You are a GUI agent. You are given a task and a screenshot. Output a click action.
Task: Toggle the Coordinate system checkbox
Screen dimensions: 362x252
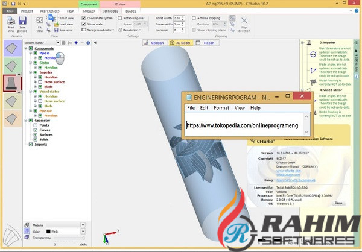click(84, 18)
